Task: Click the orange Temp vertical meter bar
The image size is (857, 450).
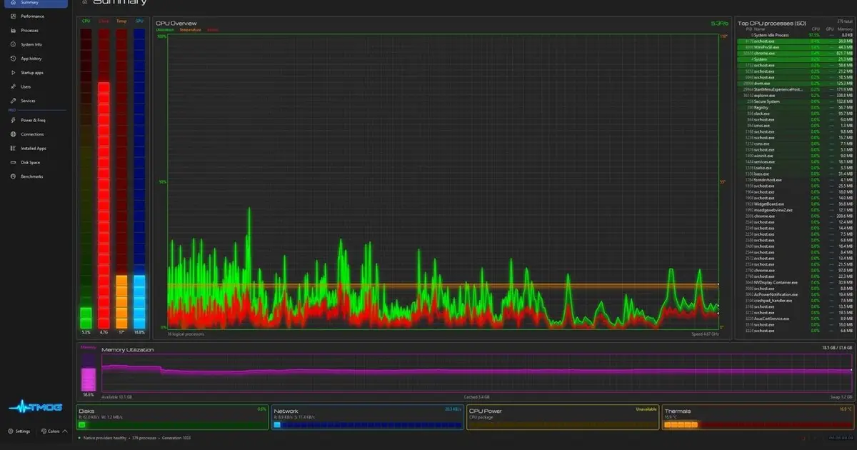Action: (121, 178)
